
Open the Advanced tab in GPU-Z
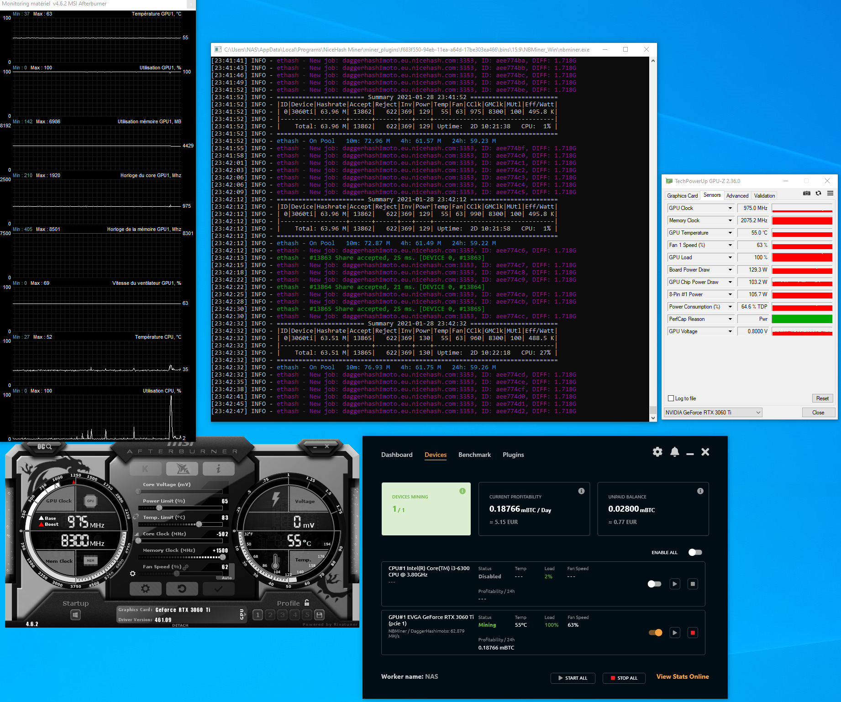click(737, 196)
